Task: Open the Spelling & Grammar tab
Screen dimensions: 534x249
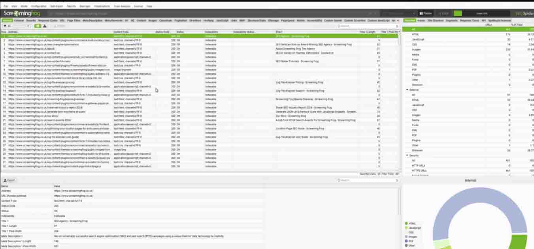Action: 500,20
